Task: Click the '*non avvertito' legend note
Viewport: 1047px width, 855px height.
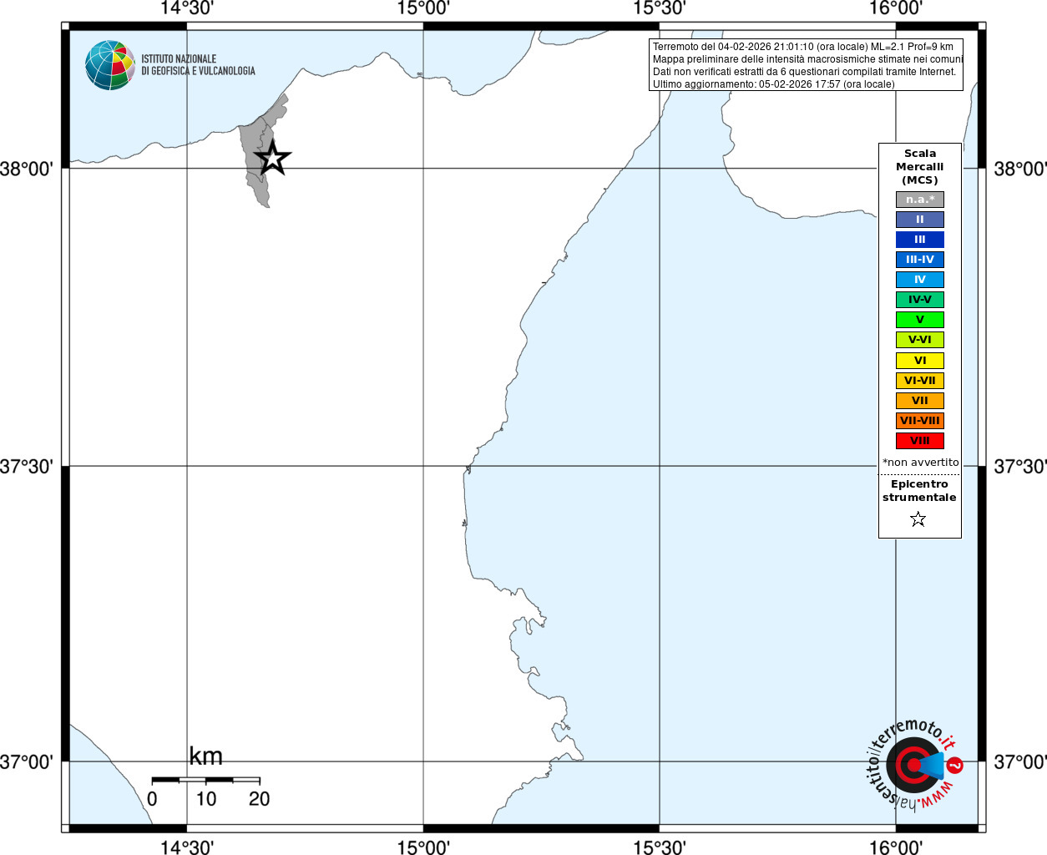Action: coord(920,463)
